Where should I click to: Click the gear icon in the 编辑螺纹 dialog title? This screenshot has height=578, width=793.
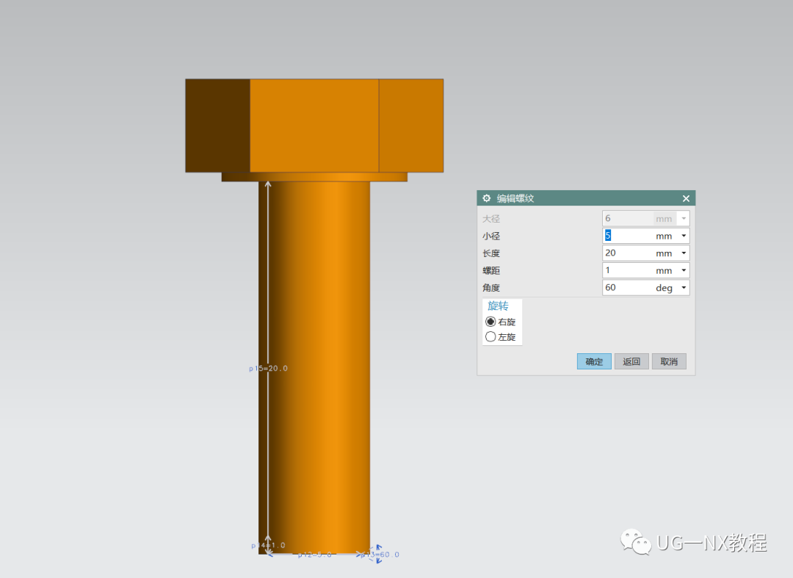(487, 198)
